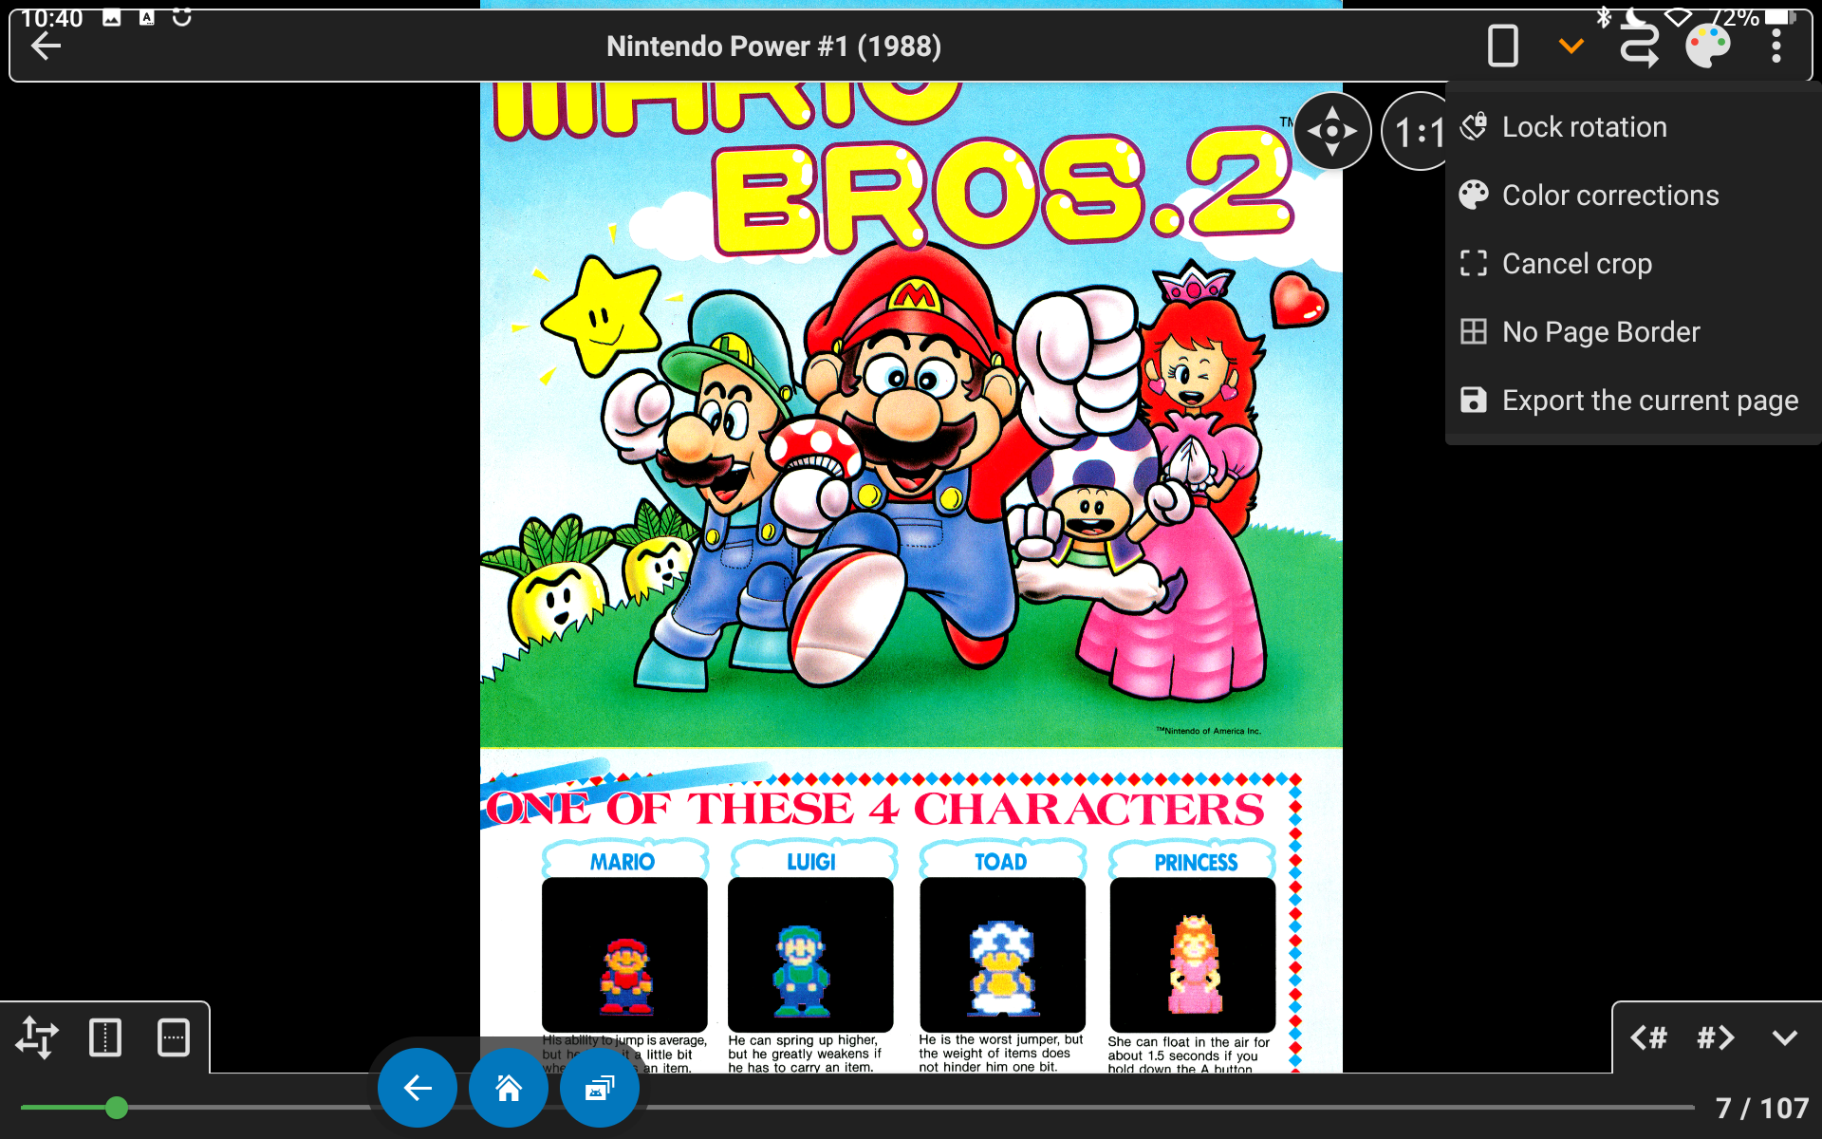Tap the 7 / 107 page counter
Viewport: 1822px width, 1139px height.
(1762, 1108)
